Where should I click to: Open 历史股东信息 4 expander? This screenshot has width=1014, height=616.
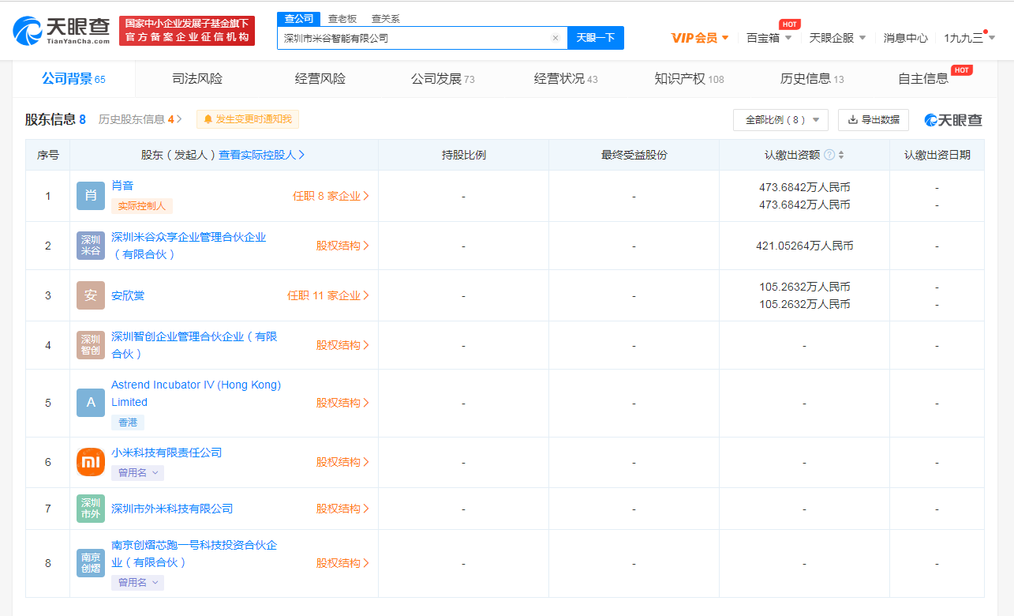pos(140,119)
